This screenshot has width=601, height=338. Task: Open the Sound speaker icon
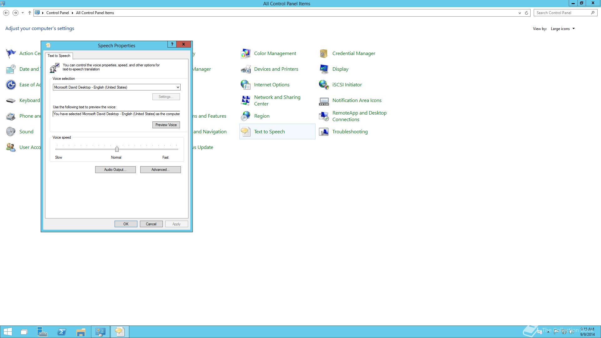click(11, 132)
